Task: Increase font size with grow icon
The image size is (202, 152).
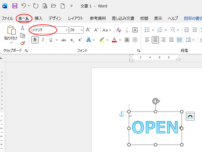Action: (x=88, y=30)
